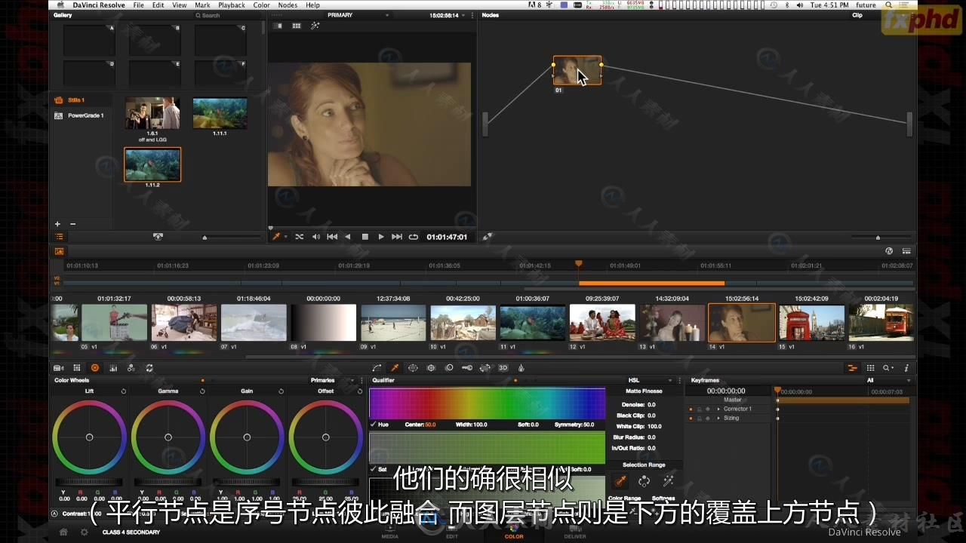966x543 pixels.
Task: Toggle Corrector 1 auto keyframe dot
Action: [x=691, y=409]
